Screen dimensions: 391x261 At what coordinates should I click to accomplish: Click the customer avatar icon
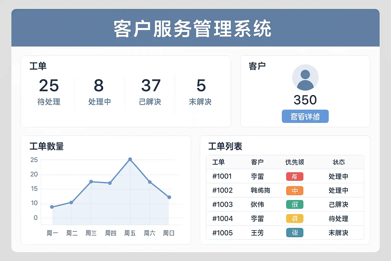pos(305,77)
